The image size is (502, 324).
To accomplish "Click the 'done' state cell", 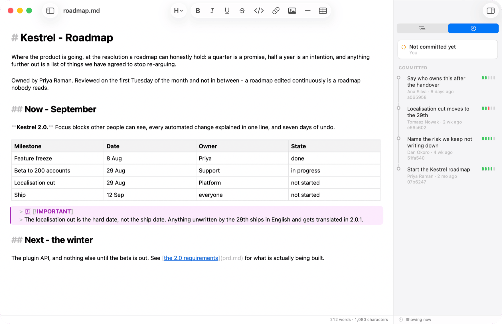I will 334,158.
